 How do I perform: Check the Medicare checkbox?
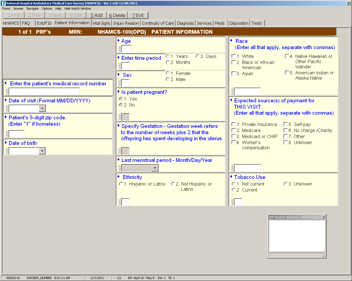[234, 130]
